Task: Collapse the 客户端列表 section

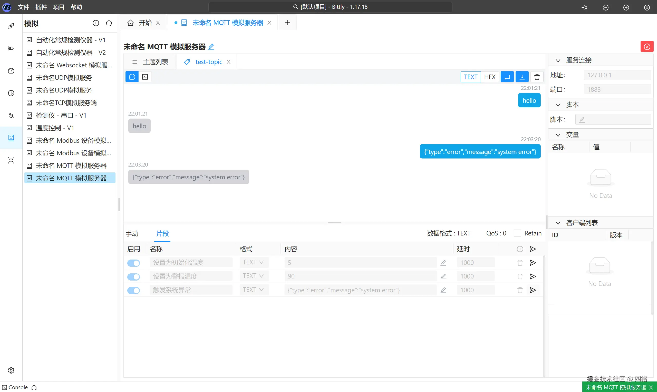Action: tap(558, 223)
